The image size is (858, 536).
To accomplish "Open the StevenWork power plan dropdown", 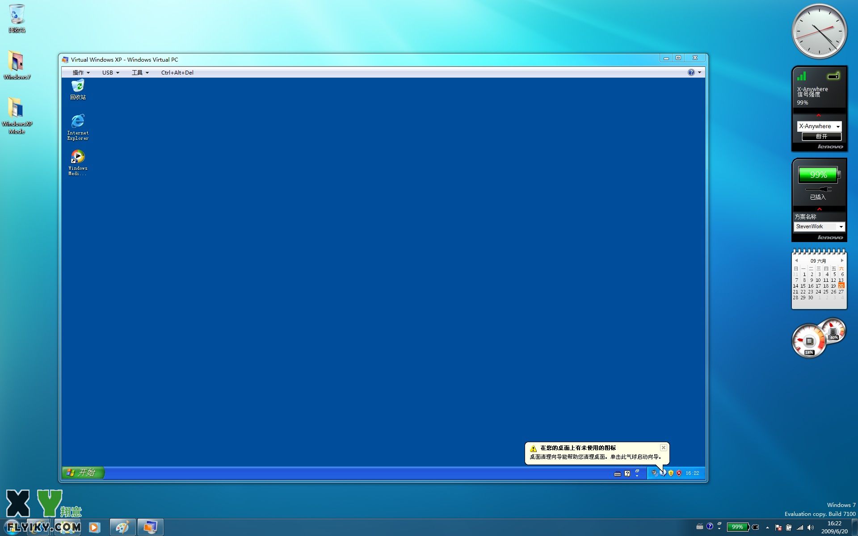I will (x=819, y=226).
